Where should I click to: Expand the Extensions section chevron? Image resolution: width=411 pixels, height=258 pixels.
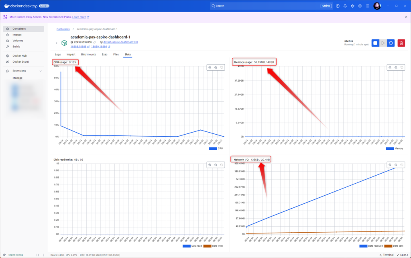coord(41,71)
